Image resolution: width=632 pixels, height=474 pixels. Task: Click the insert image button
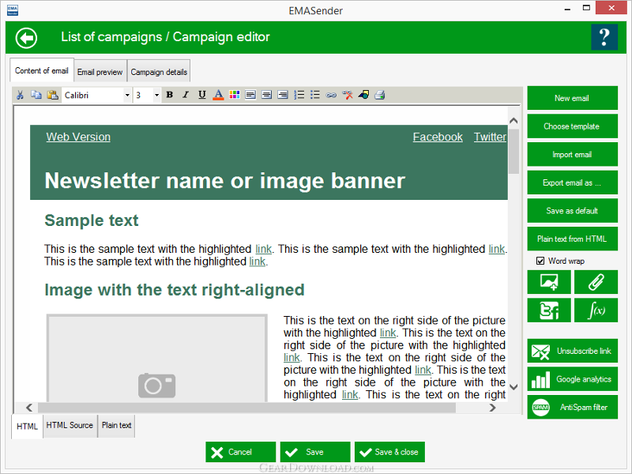coord(549,282)
